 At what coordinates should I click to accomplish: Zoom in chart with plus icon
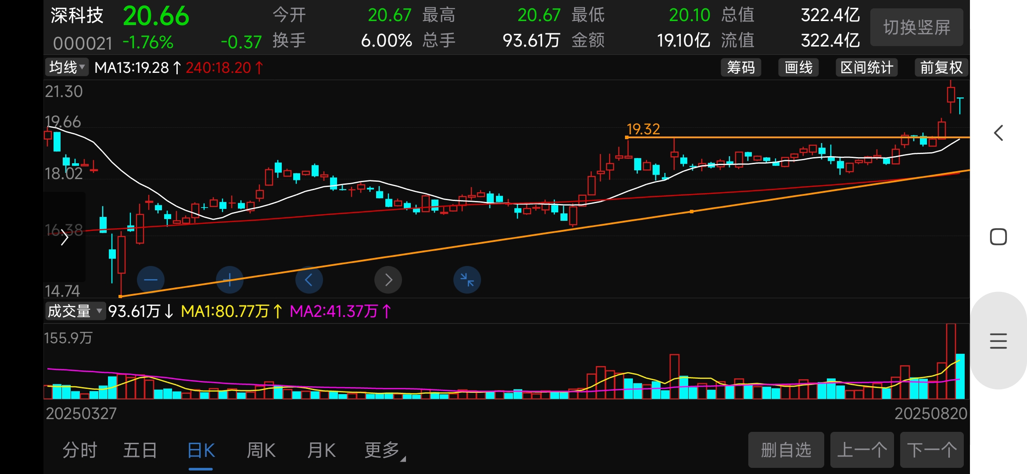coord(230,280)
